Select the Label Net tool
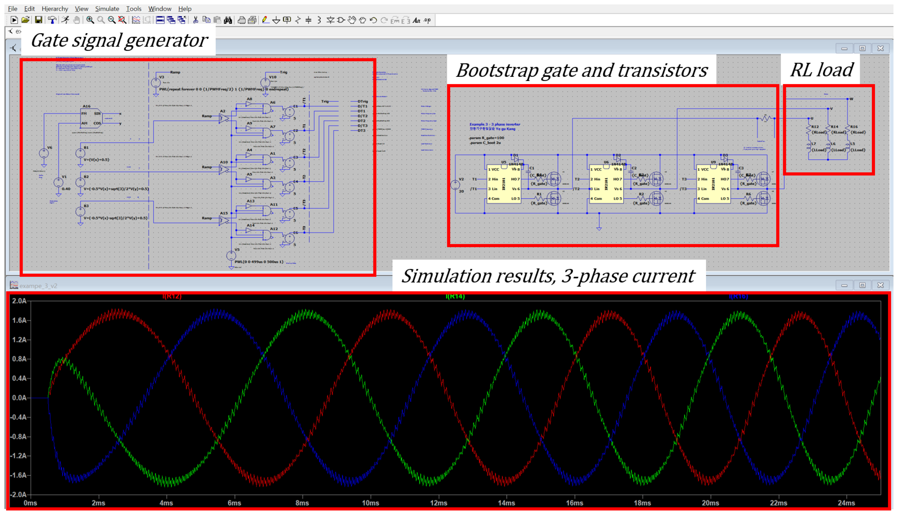Viewport: 899px width, 516px height. (287, 20)
